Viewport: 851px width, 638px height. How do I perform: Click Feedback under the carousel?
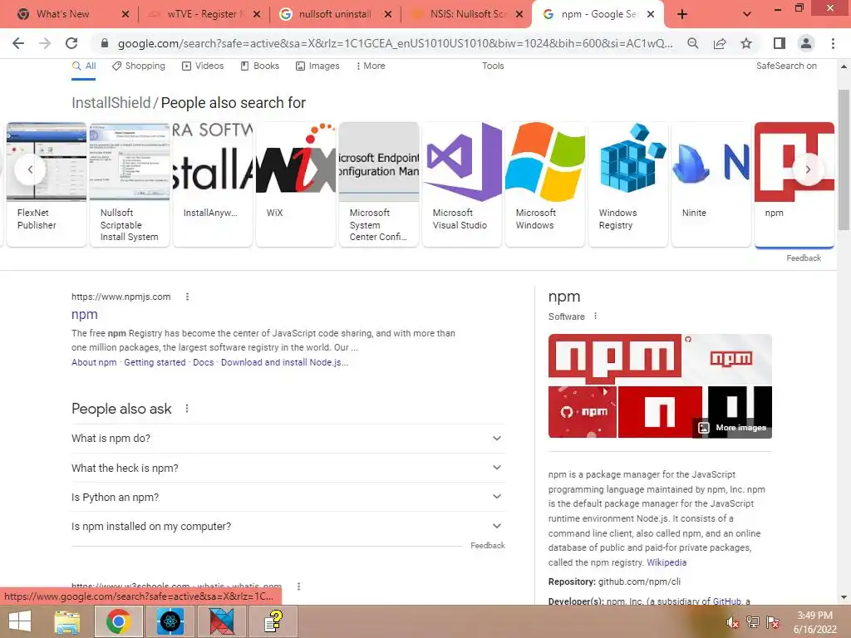[804, 258]
